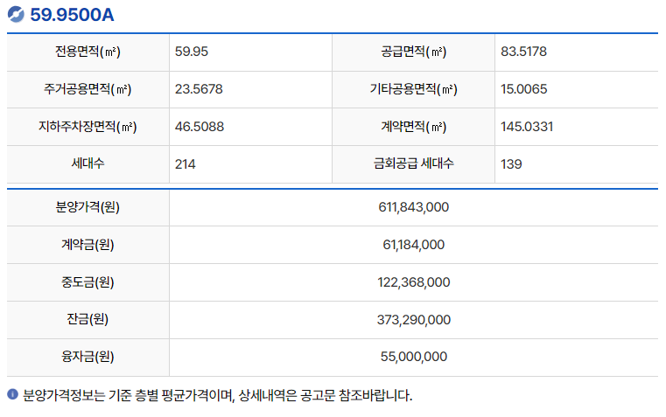
Task: Click the 지하주차장면적(㎡) label
Action: pos(88,127)
